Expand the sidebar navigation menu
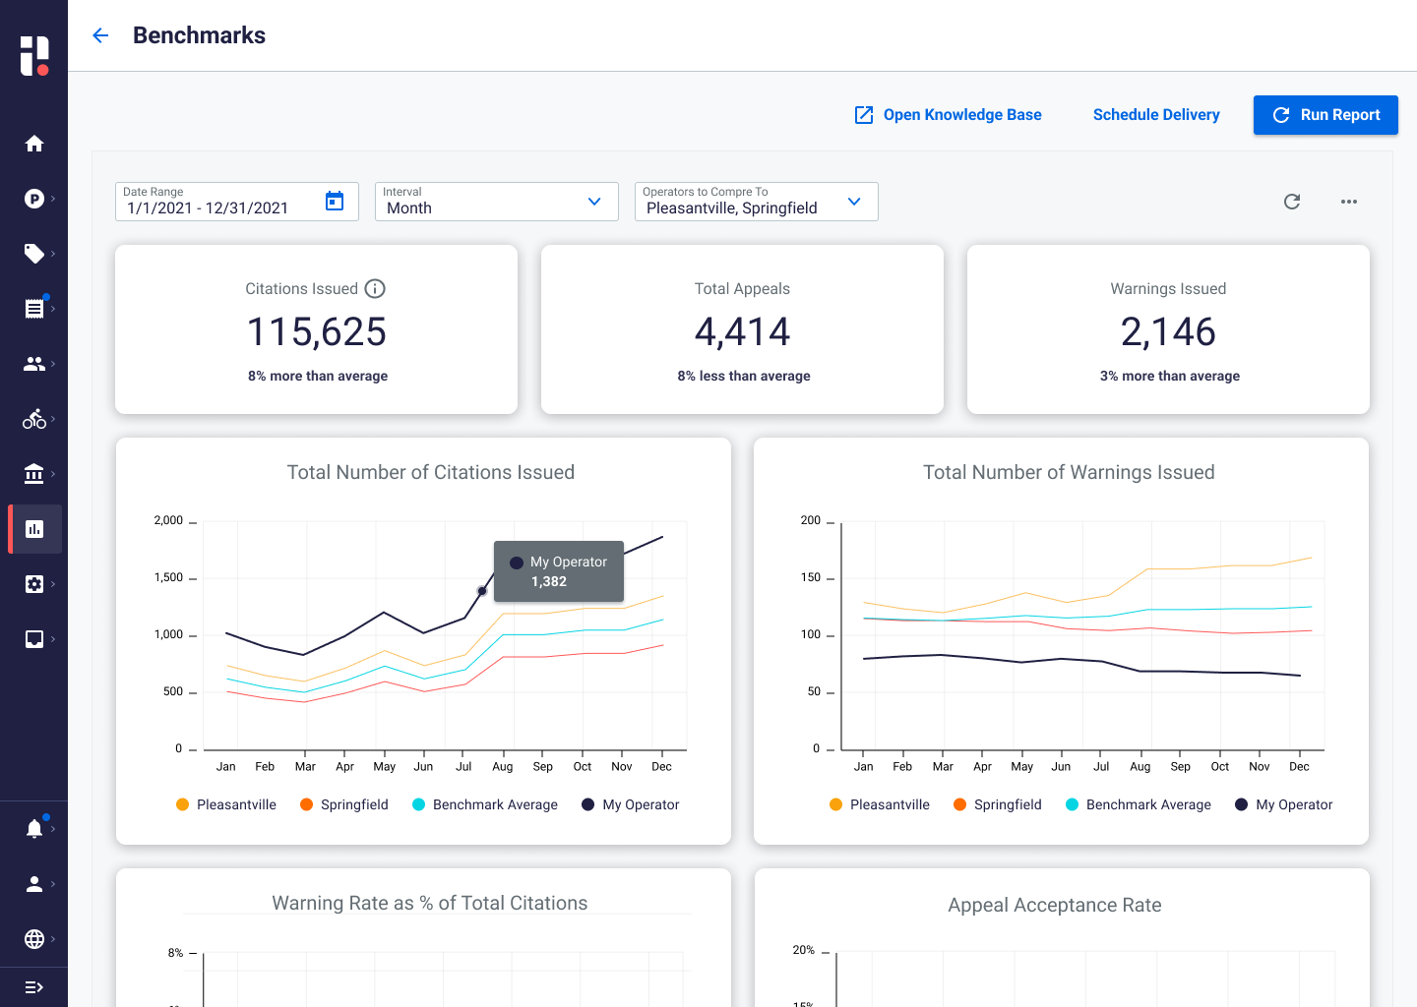Image resolution: width=1417 pixels, height=1007 pixels. point(34,987)
